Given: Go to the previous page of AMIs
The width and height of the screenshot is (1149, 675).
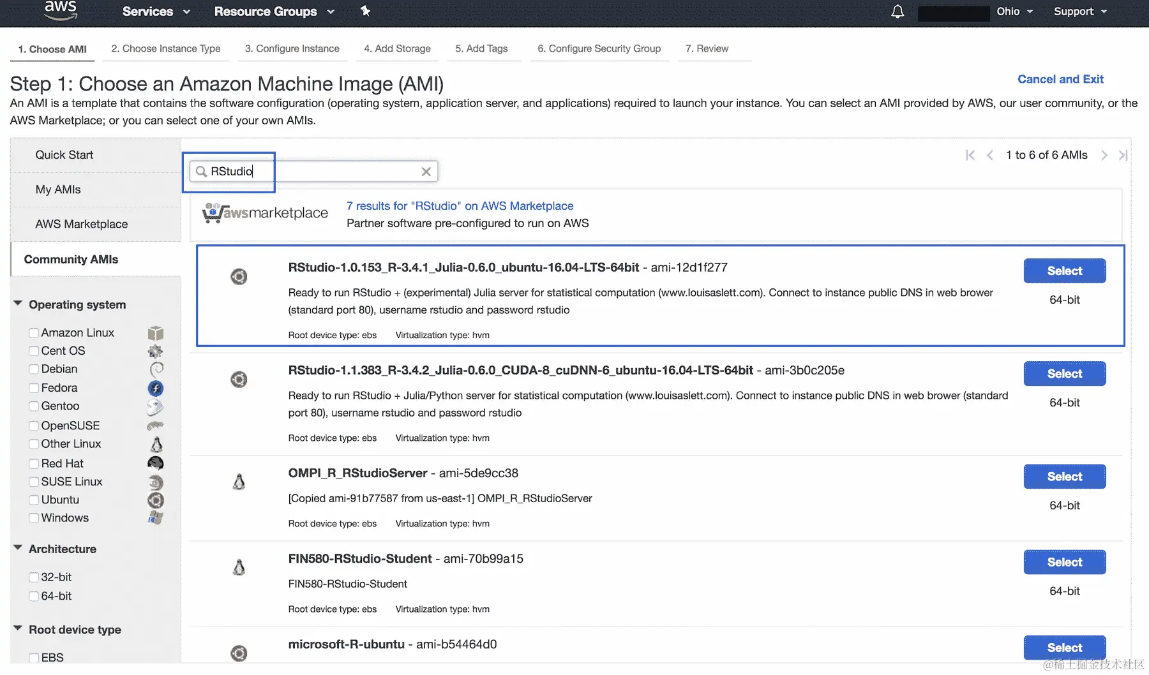Looking at the screenshot, I should [990, 155].
